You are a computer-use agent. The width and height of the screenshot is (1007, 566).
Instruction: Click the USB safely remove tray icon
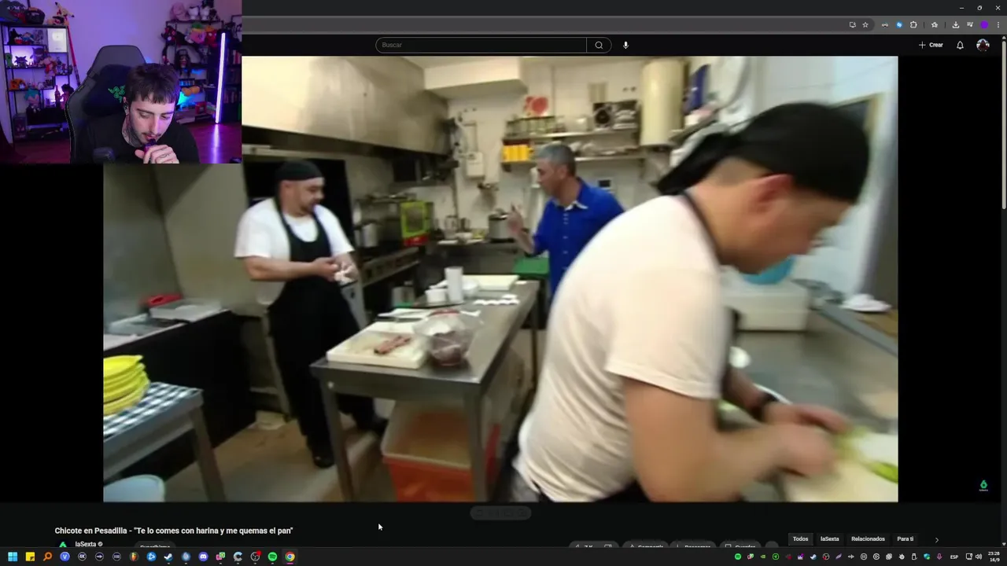pyautogui.click(x=913, y=557)
